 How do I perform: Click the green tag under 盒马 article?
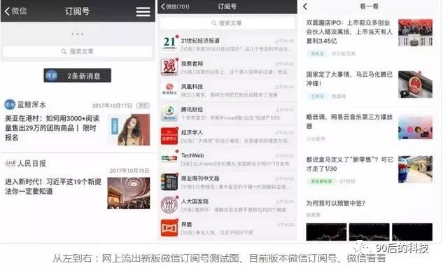tap(321, 181)
